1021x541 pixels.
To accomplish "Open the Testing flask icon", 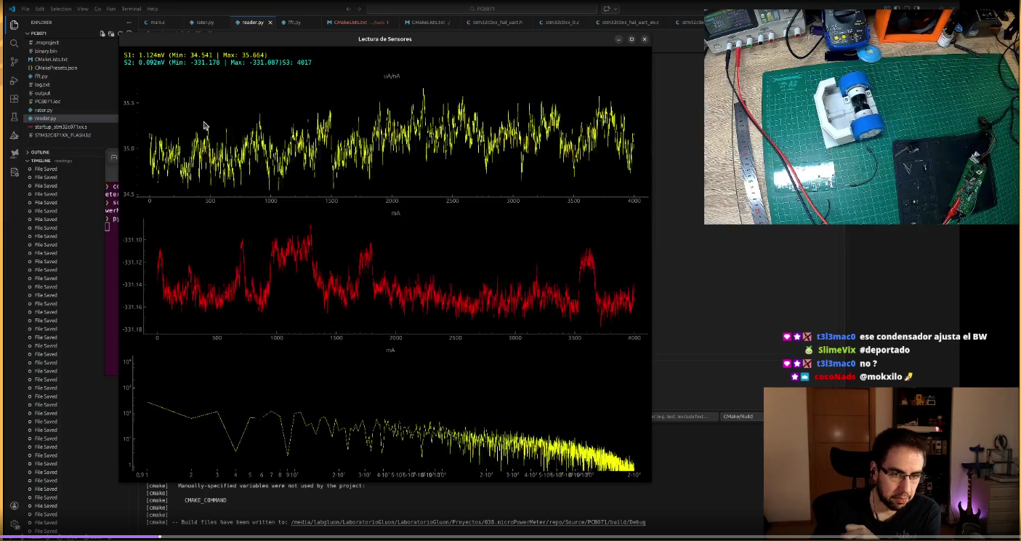I will 14,117.
